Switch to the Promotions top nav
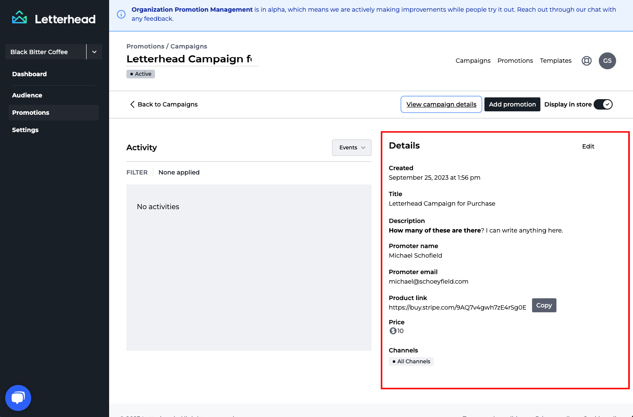 [515, 61]
